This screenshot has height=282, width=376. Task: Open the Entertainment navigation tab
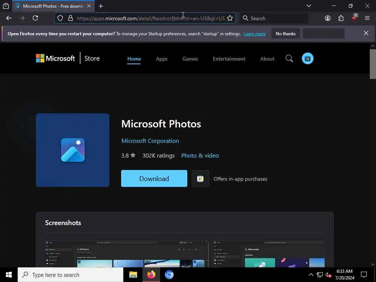[229, 59]
